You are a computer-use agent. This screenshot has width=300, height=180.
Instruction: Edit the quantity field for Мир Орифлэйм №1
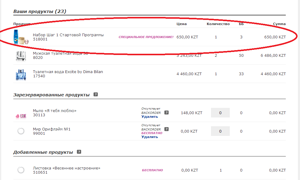pyautogui.click(x=220, y=131)
